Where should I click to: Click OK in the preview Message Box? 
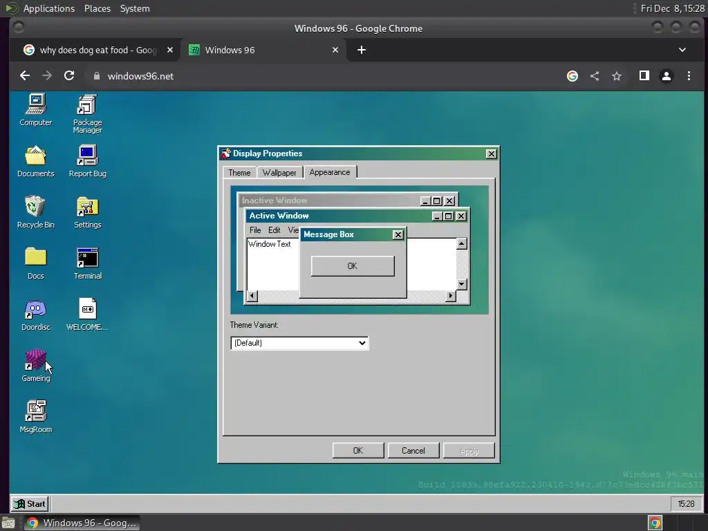pos(353,266)
